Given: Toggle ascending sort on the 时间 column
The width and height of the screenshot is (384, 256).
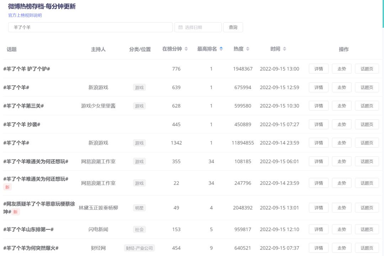Looking at the screenshot, I should pos(284,47).
